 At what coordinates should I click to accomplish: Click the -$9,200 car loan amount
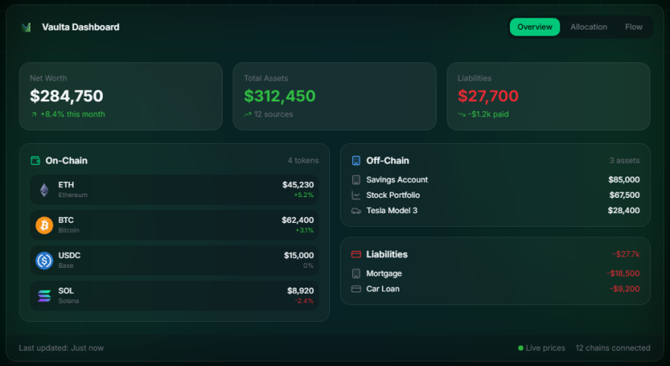pyautogui.click(x=625, y=289)
